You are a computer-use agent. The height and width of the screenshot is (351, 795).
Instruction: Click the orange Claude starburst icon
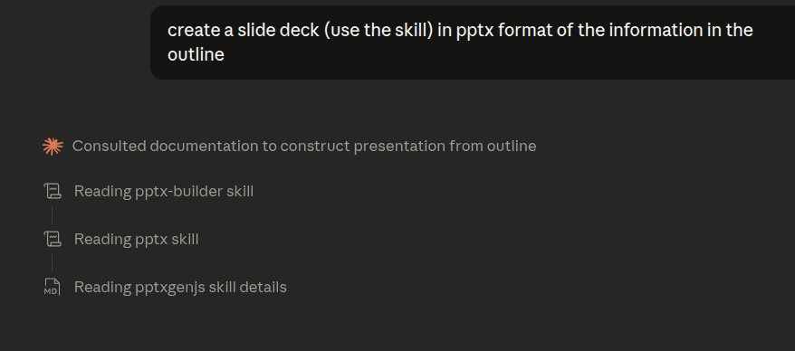tap(53, 147)
